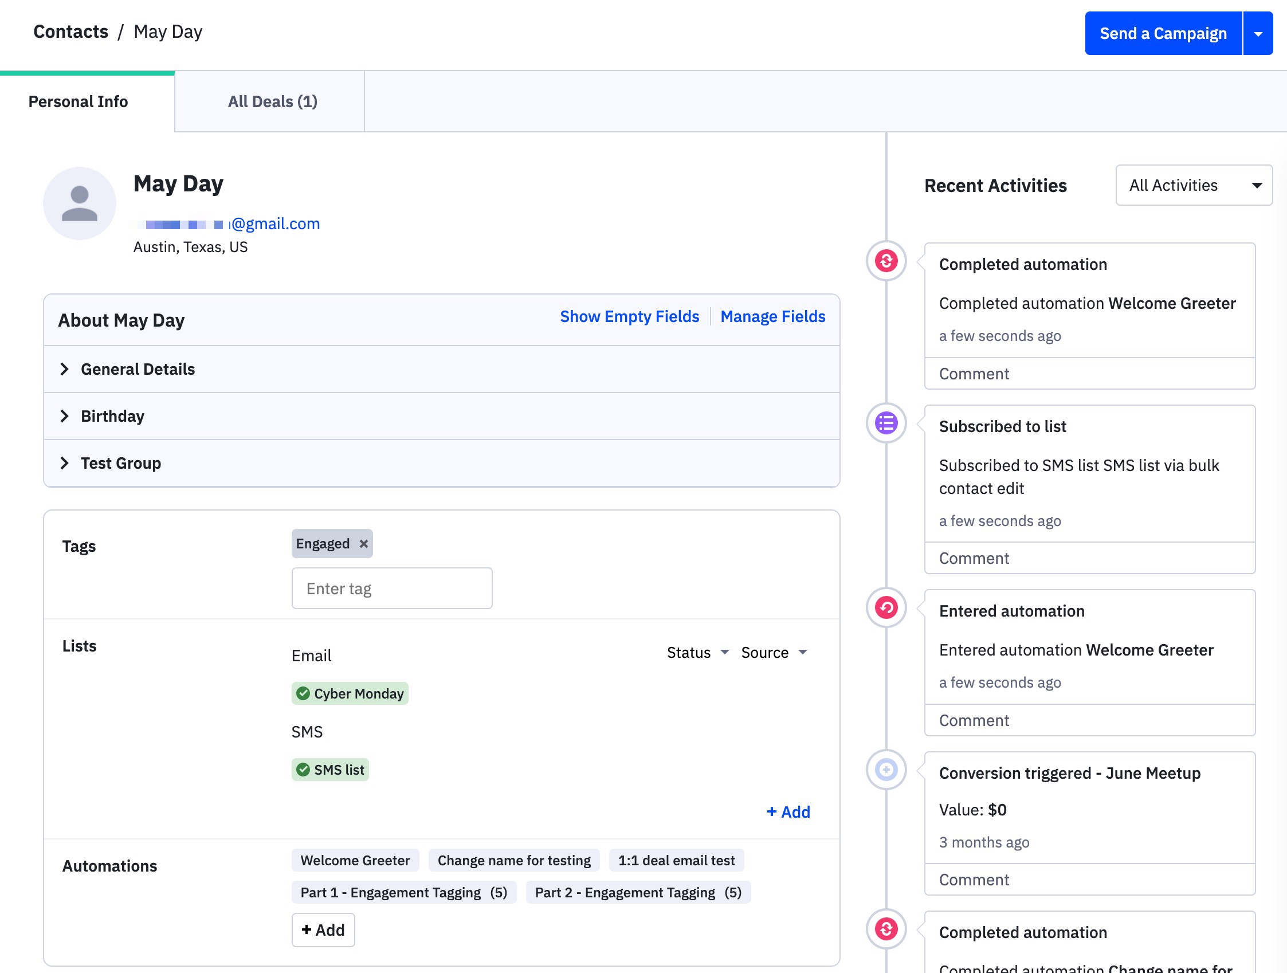Click Show Empty Fields

coord(630,316)
